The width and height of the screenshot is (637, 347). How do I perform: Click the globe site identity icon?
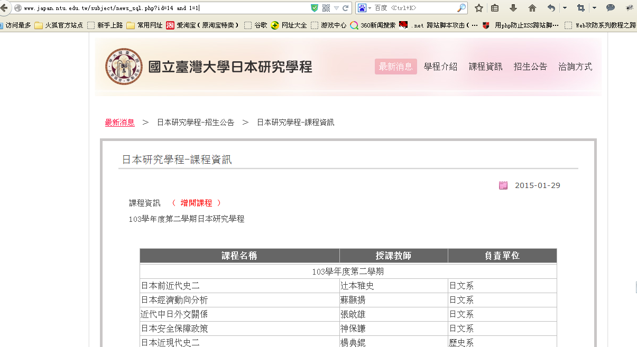18,8
